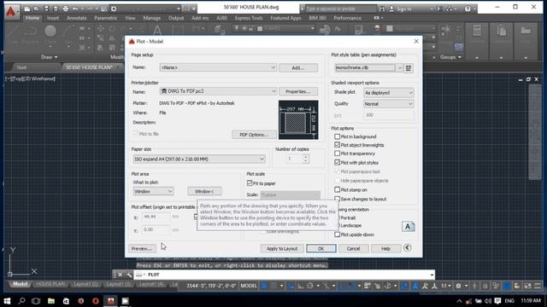Click the Plot printer icon in Quick Access toolbar

65,9
